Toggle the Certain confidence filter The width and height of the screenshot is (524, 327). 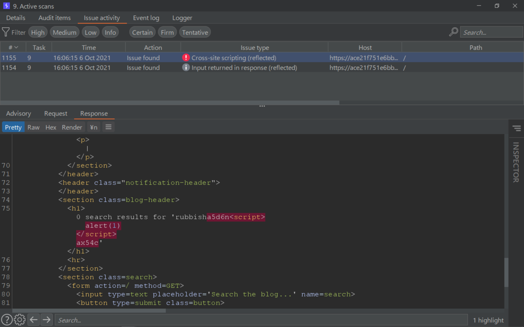tap(142, 32)
